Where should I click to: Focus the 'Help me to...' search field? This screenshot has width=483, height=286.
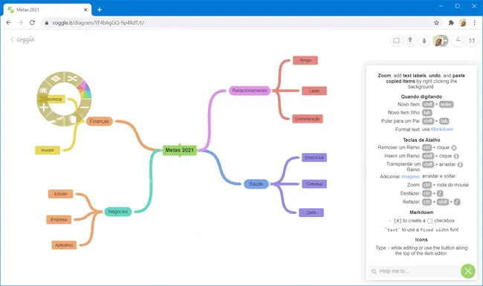tap(415, 271)
